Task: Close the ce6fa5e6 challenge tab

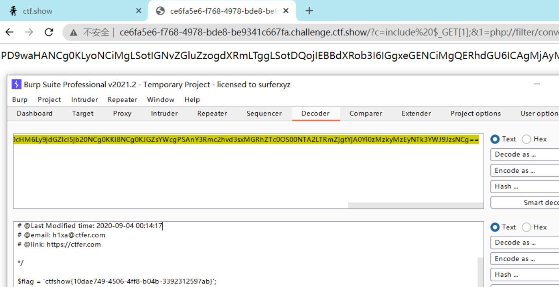Action: pyautogui.click(x=286, y=11)
